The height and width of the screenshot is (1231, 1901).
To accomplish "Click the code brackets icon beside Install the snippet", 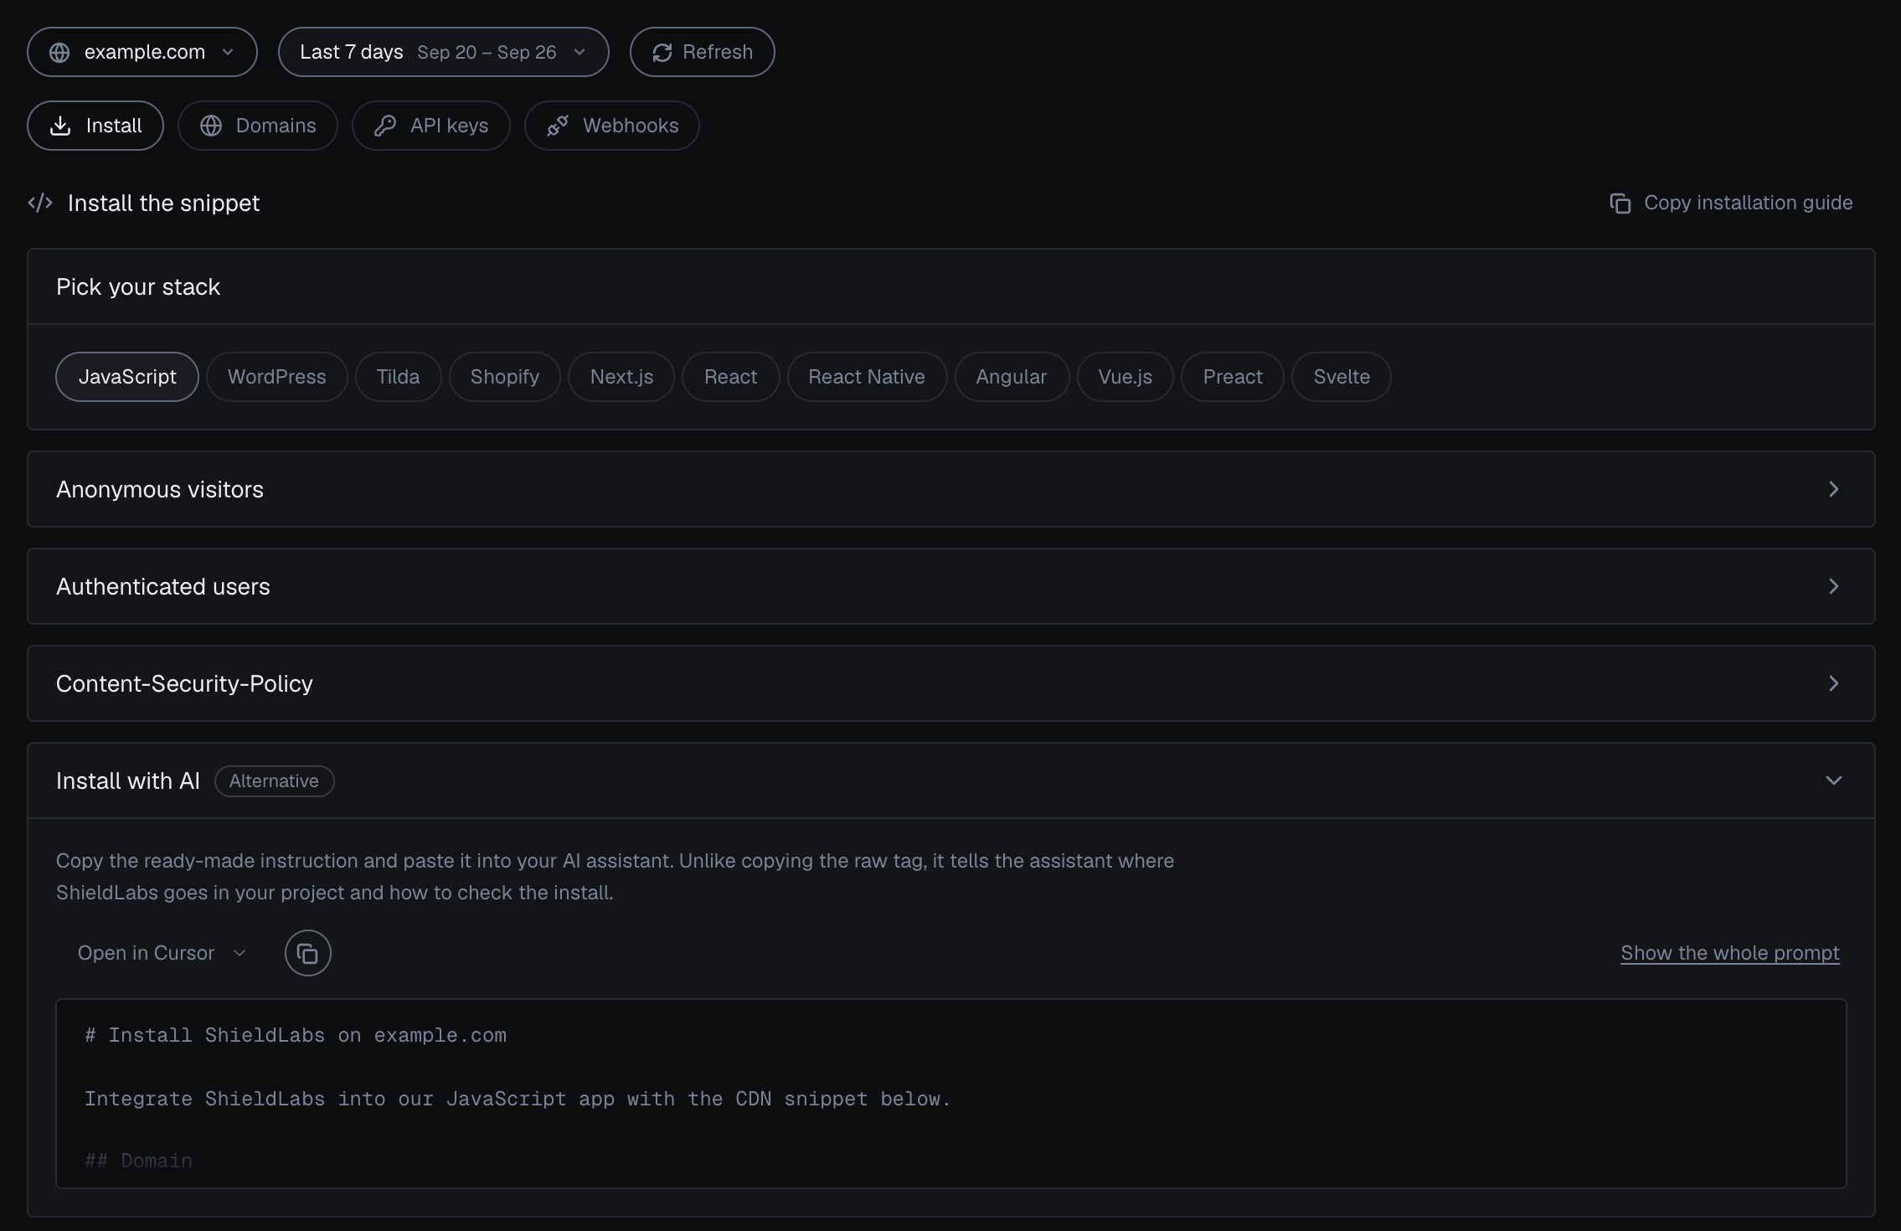I will pyautogui.click(x=40, y=203).
